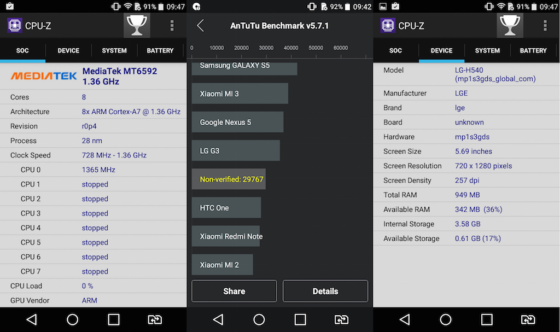Tap Internal Storage value 3.58 GB
The height and width of the screenshot is (332, 560).
coord(468,224)
